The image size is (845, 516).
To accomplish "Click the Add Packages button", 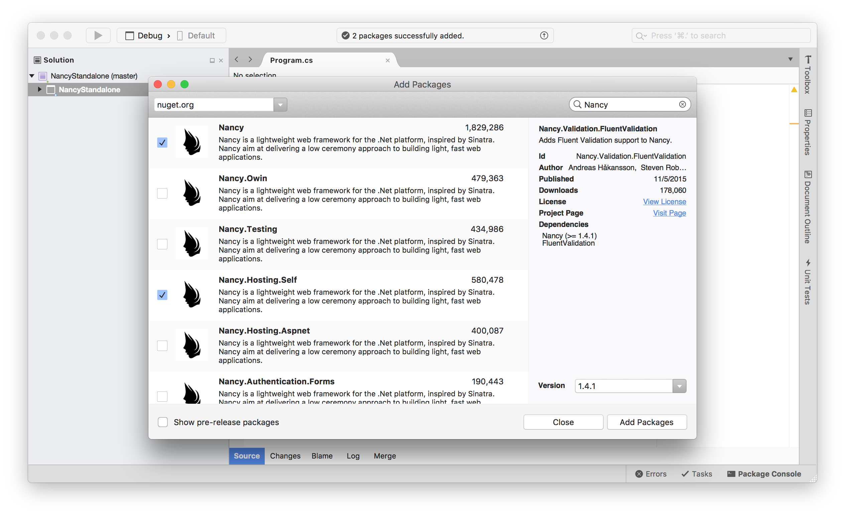I will [x=646, y=422].
